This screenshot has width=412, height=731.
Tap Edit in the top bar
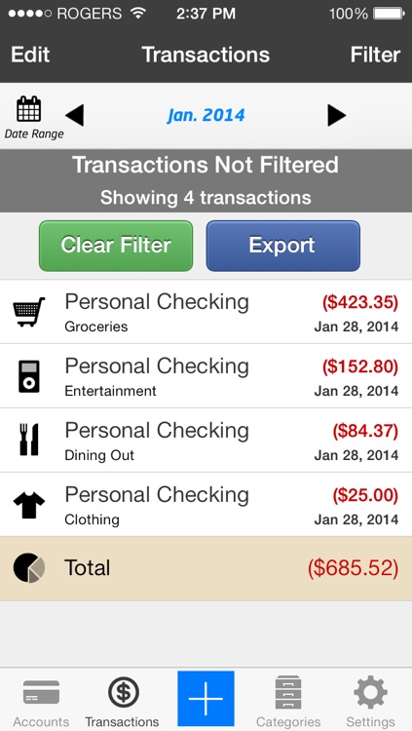tap(30, 55)
